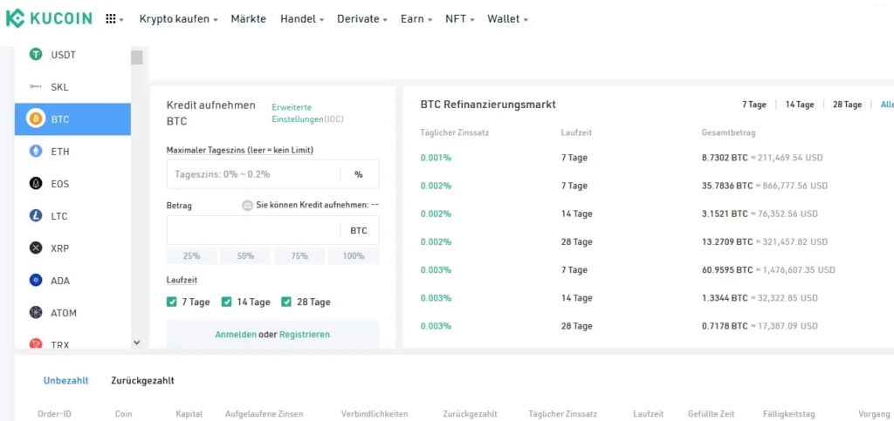
Task: Expand the Wallet dropdown
Action: pos(507,18)
